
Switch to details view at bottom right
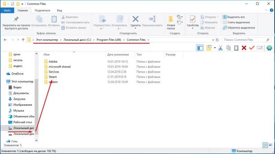pos(265,145)
